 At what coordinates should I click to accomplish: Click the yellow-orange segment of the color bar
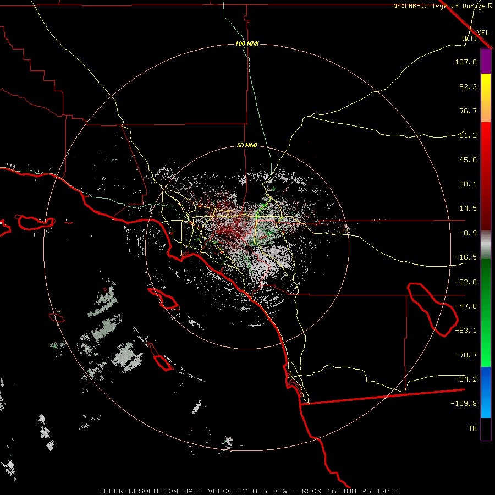(486, 98)
